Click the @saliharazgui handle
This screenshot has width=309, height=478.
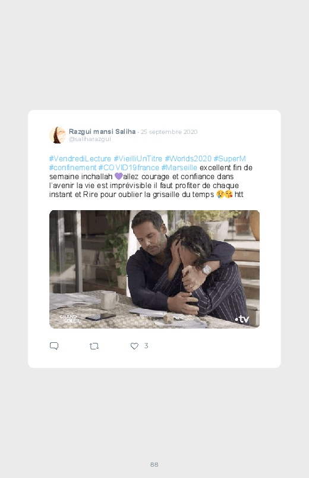click(x=90, y=139)
